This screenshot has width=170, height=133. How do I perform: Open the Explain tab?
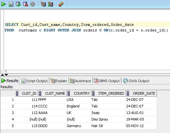59,81
